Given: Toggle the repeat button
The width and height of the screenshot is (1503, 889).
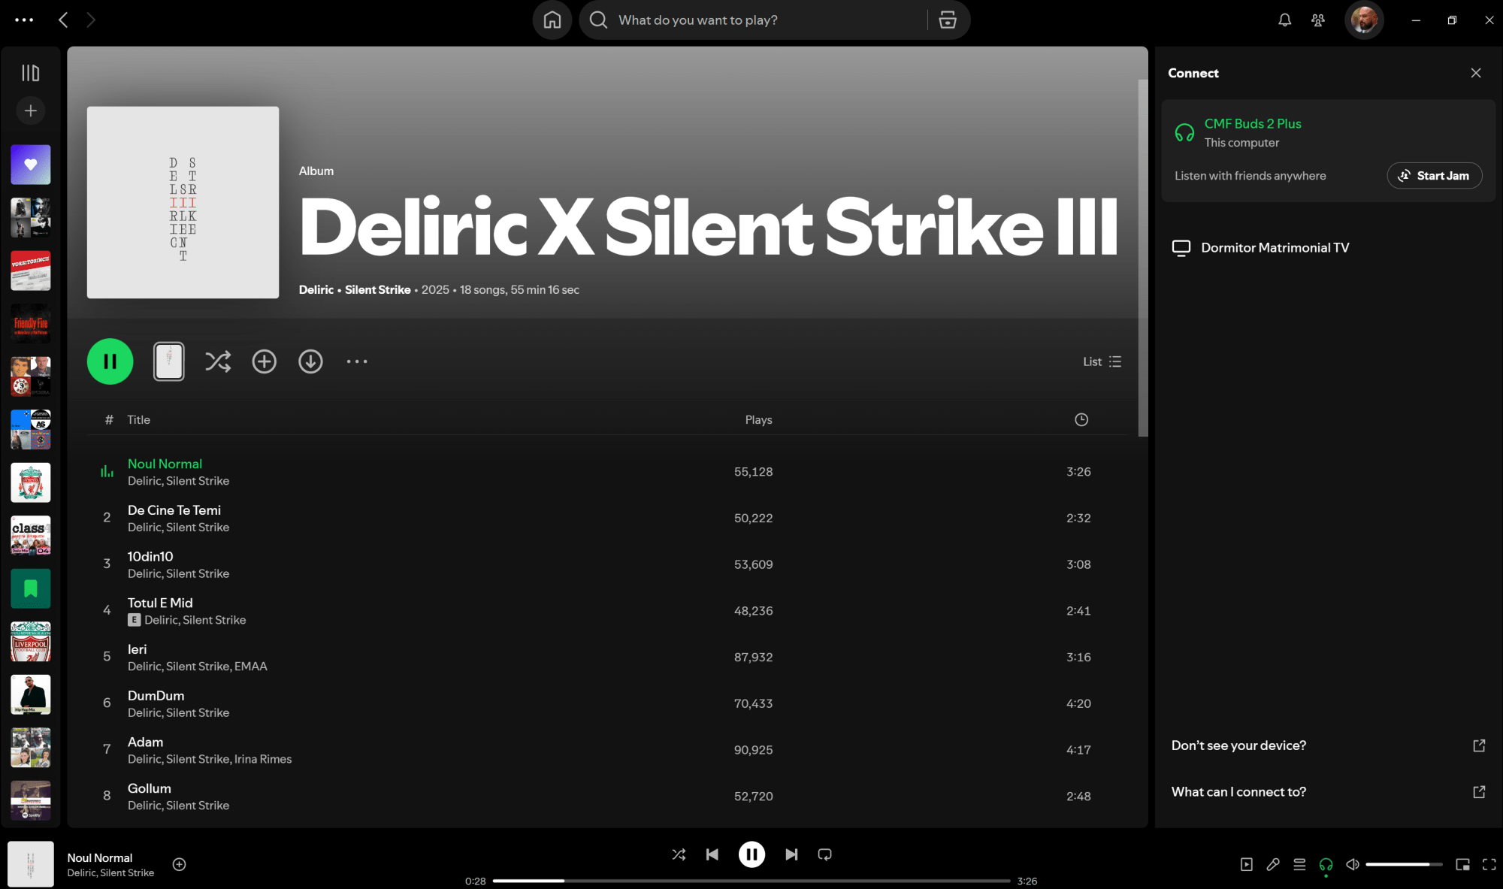Looking at the screenshot, I should pos(824,854).
